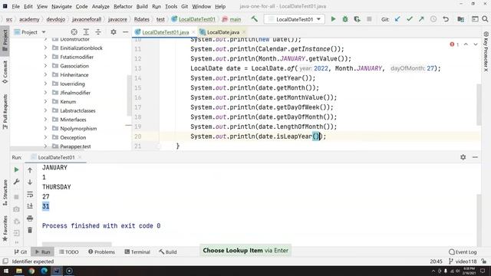Commit changes with Git checkmark icon
Image resolution: width=491 pixels, height=276 pixels.
pos(409,19)
